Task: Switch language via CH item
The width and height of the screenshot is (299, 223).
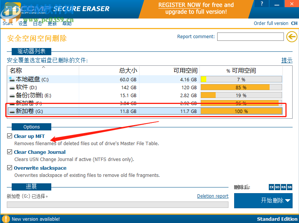Action: pos(294,23)
